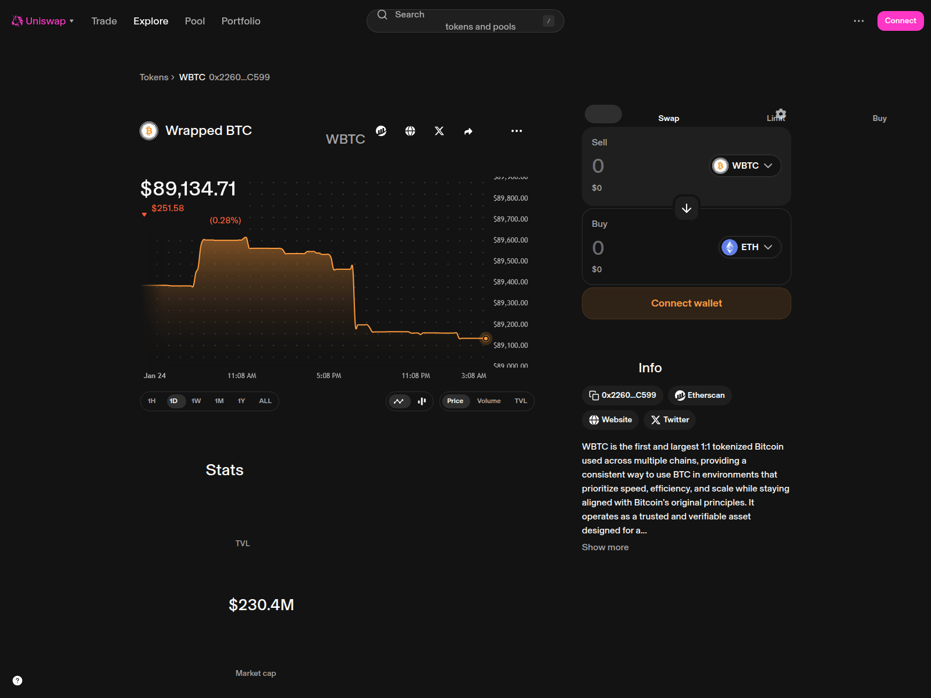Focus the tokens and pools search field
This screenshot has width=931, height=698.
point(465,21)
